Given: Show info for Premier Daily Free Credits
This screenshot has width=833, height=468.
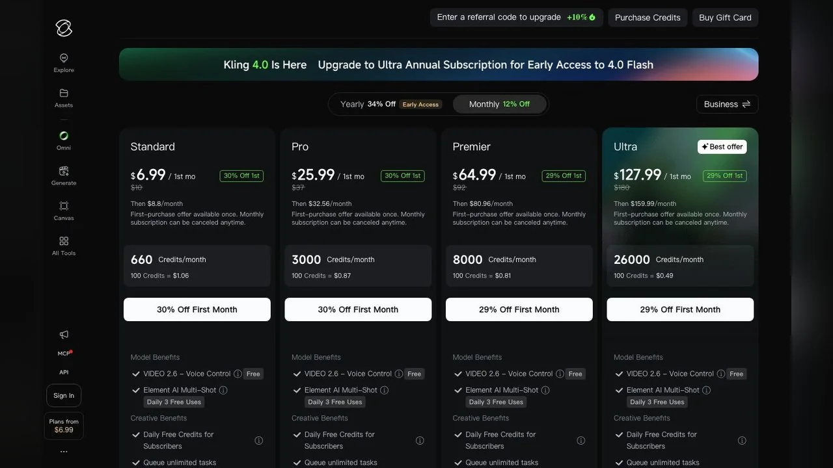Looking at the screenshot, I should pos(580,441).
